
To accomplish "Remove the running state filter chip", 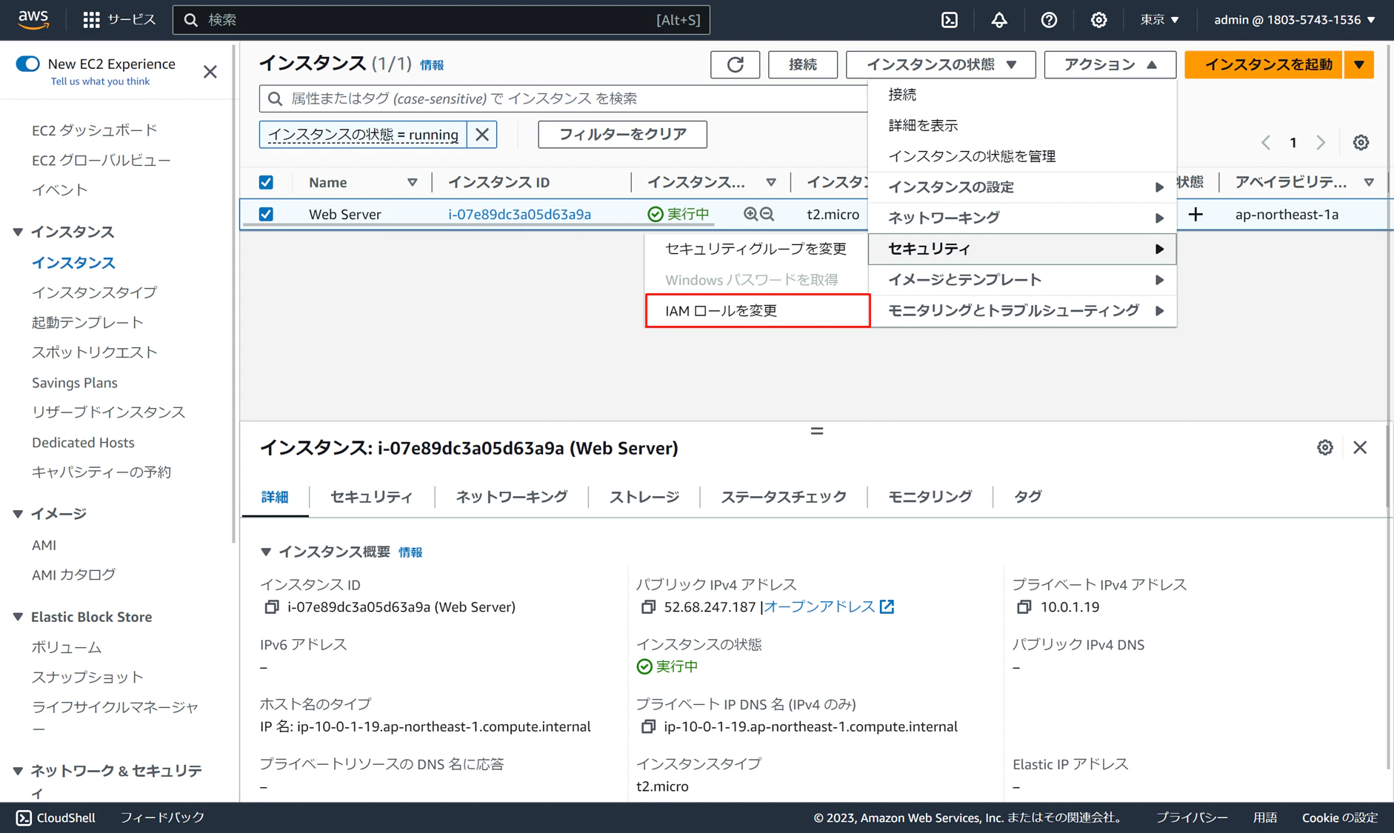I will pyautogui.click(x=482, y=134).
